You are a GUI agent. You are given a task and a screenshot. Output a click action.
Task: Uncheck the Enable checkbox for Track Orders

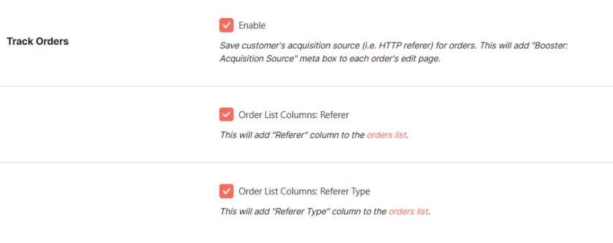click(226, 25)
